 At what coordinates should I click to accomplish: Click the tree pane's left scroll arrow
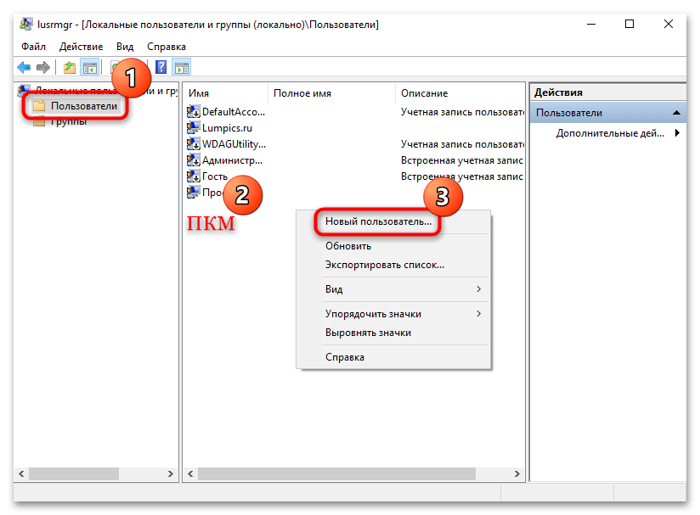tap(21, 473)
